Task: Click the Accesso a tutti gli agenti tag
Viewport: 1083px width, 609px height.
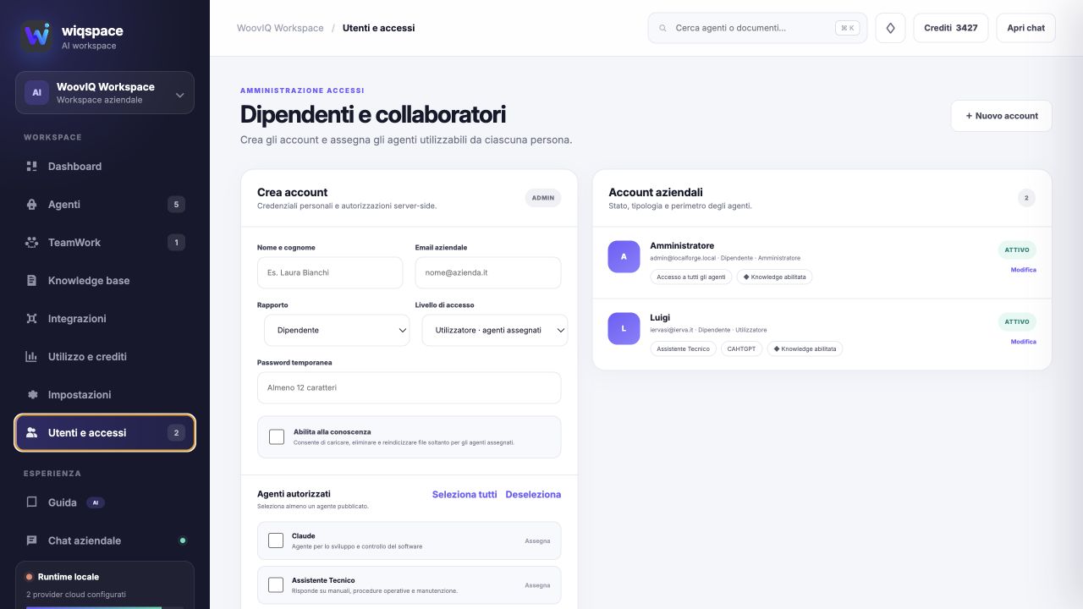Action: 691,277
